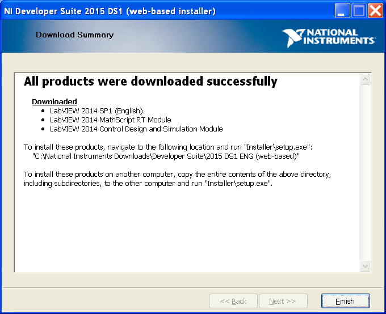Click the National Instruments eagle emblem
Screen dimensions: 386x314
tap(293, 37)
